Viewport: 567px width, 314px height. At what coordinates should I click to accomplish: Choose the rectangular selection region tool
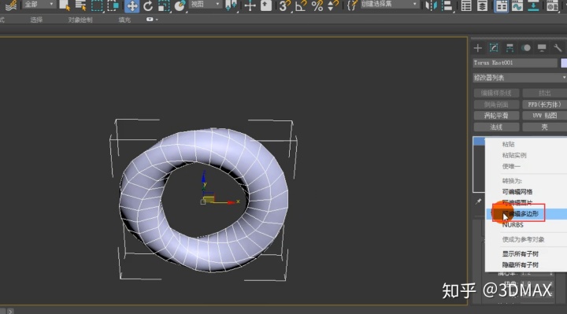pos(97,5)
